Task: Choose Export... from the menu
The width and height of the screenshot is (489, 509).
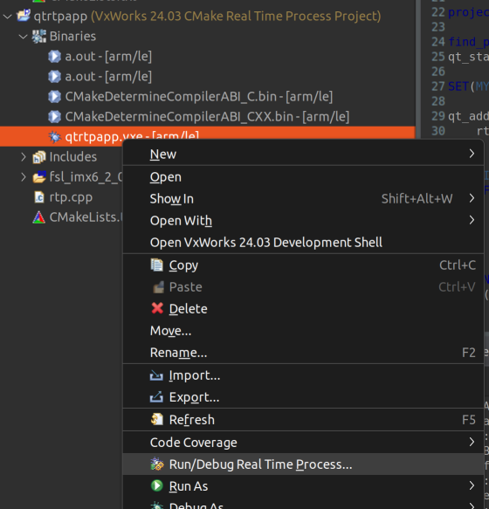Action: [303, 397]
